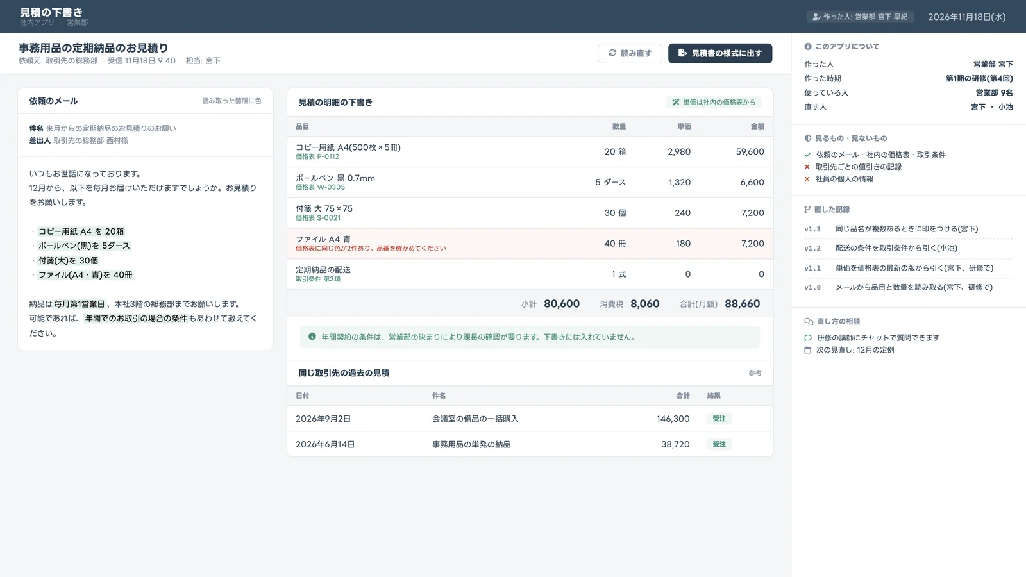Click highlighted 毎月第1営業日 in the mail
This screenshot has width=1026, height=577.
coord(79,305)
